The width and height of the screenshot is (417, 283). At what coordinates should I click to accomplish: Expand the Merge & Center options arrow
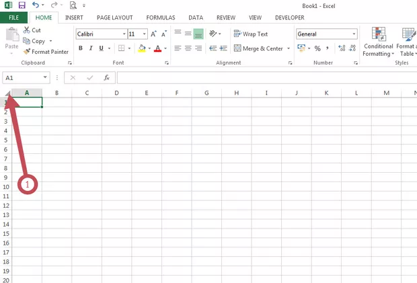click(x=289, y=48)
